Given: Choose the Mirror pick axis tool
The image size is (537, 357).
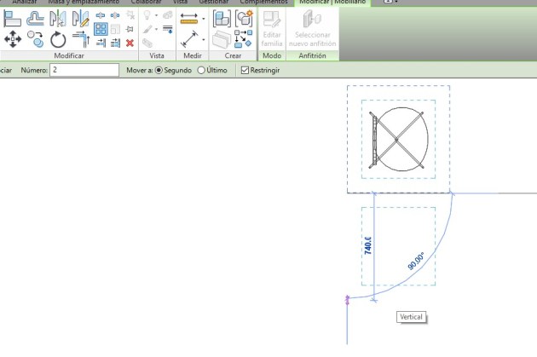Looking at the screenshot, I should pyautogui.click(x=58, y=19).
